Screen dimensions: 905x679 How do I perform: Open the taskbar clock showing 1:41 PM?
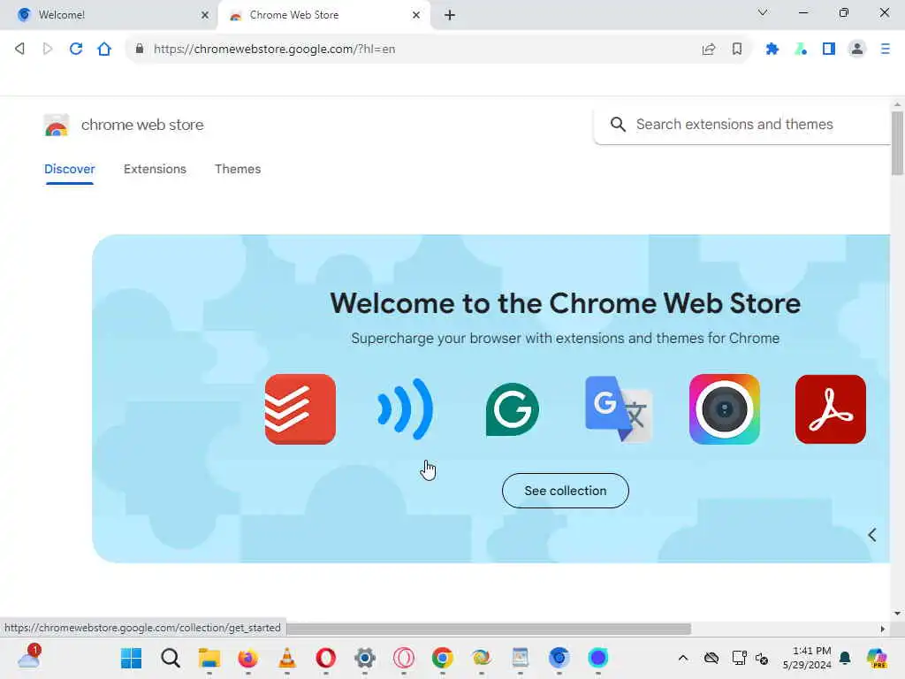(x=807, y=658)
